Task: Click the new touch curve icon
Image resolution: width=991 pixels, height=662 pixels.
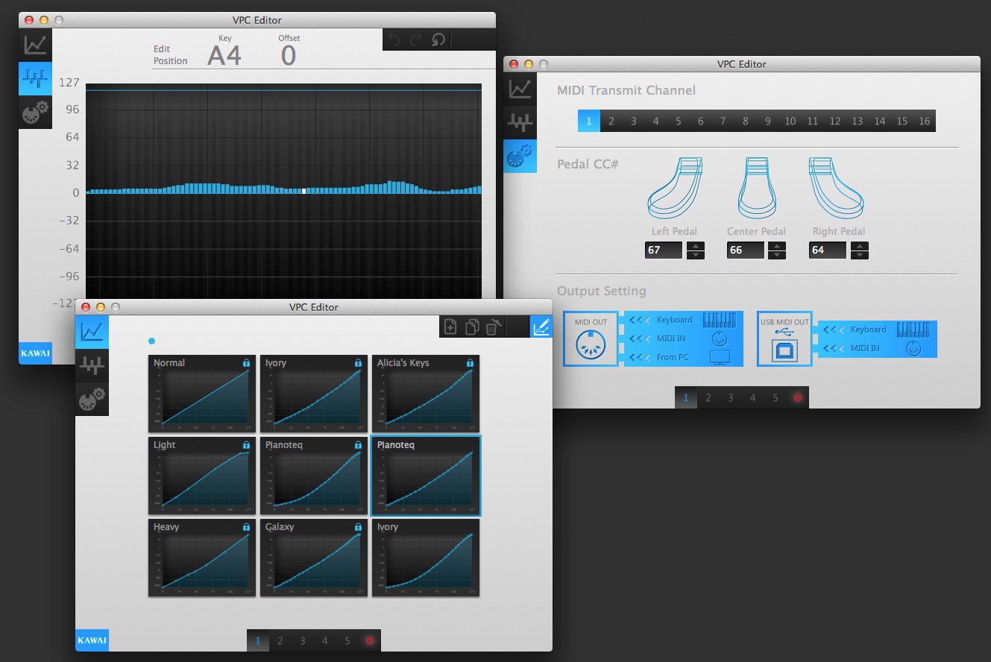Action: [x=450, y=327]
